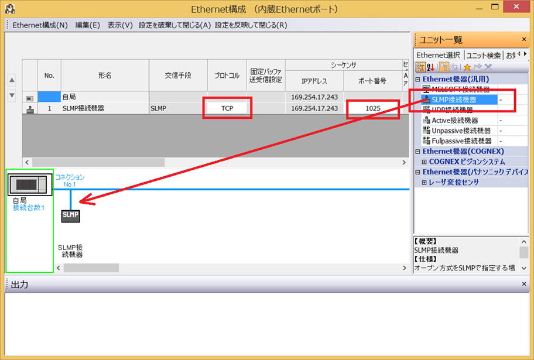Viewport: 534px width, 360px height.
Task: Click the diagram scrollbar right arrow
Action: click(404, 268)
